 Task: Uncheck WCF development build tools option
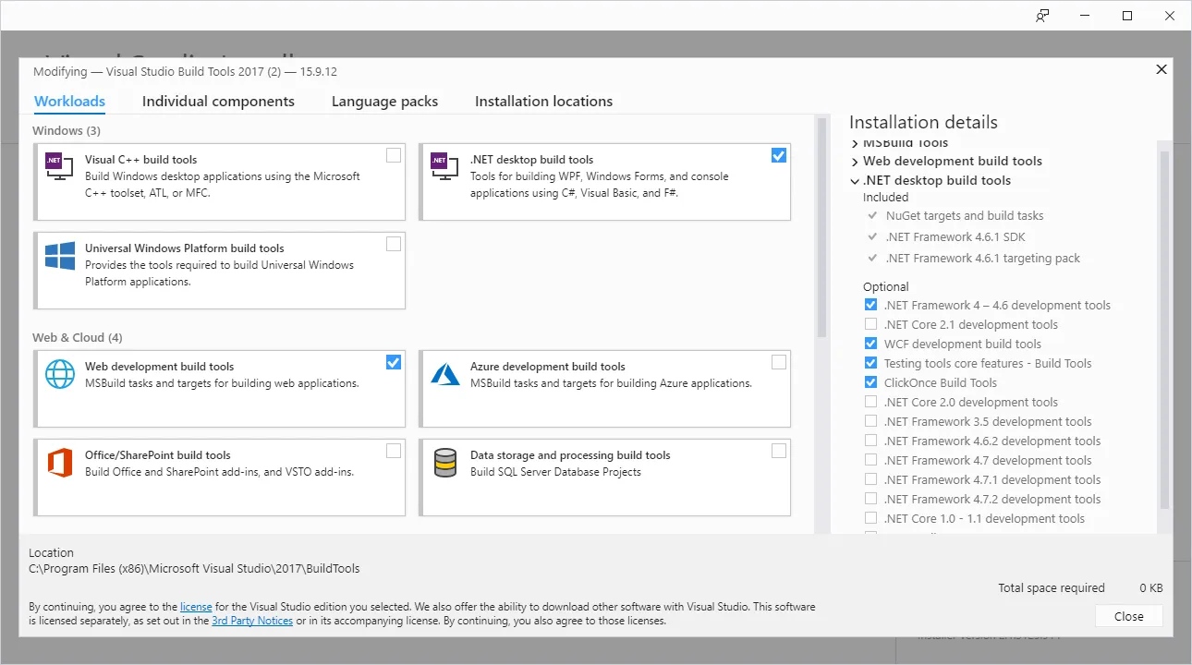(870, 344)
